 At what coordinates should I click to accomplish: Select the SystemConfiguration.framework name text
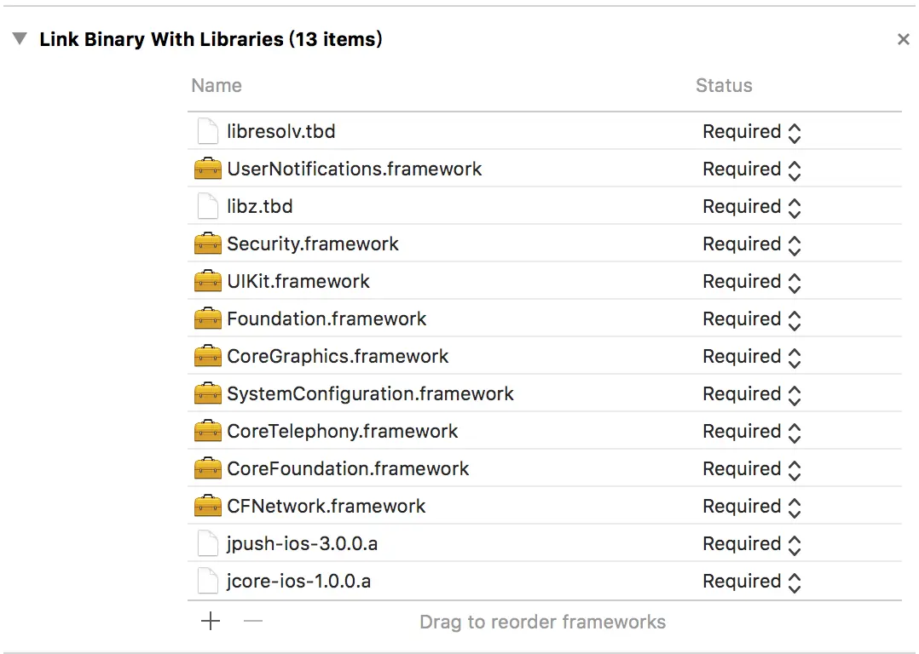coord(370,394)
